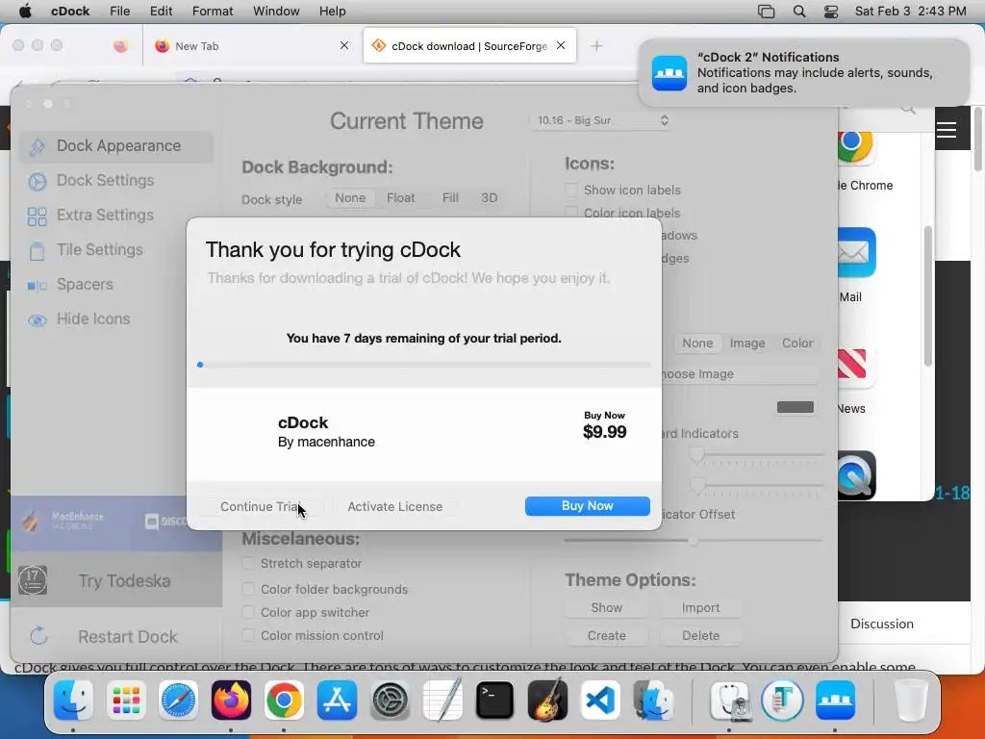
Task: Switch to the New Tab browser tab
Action: coord(251,46)
